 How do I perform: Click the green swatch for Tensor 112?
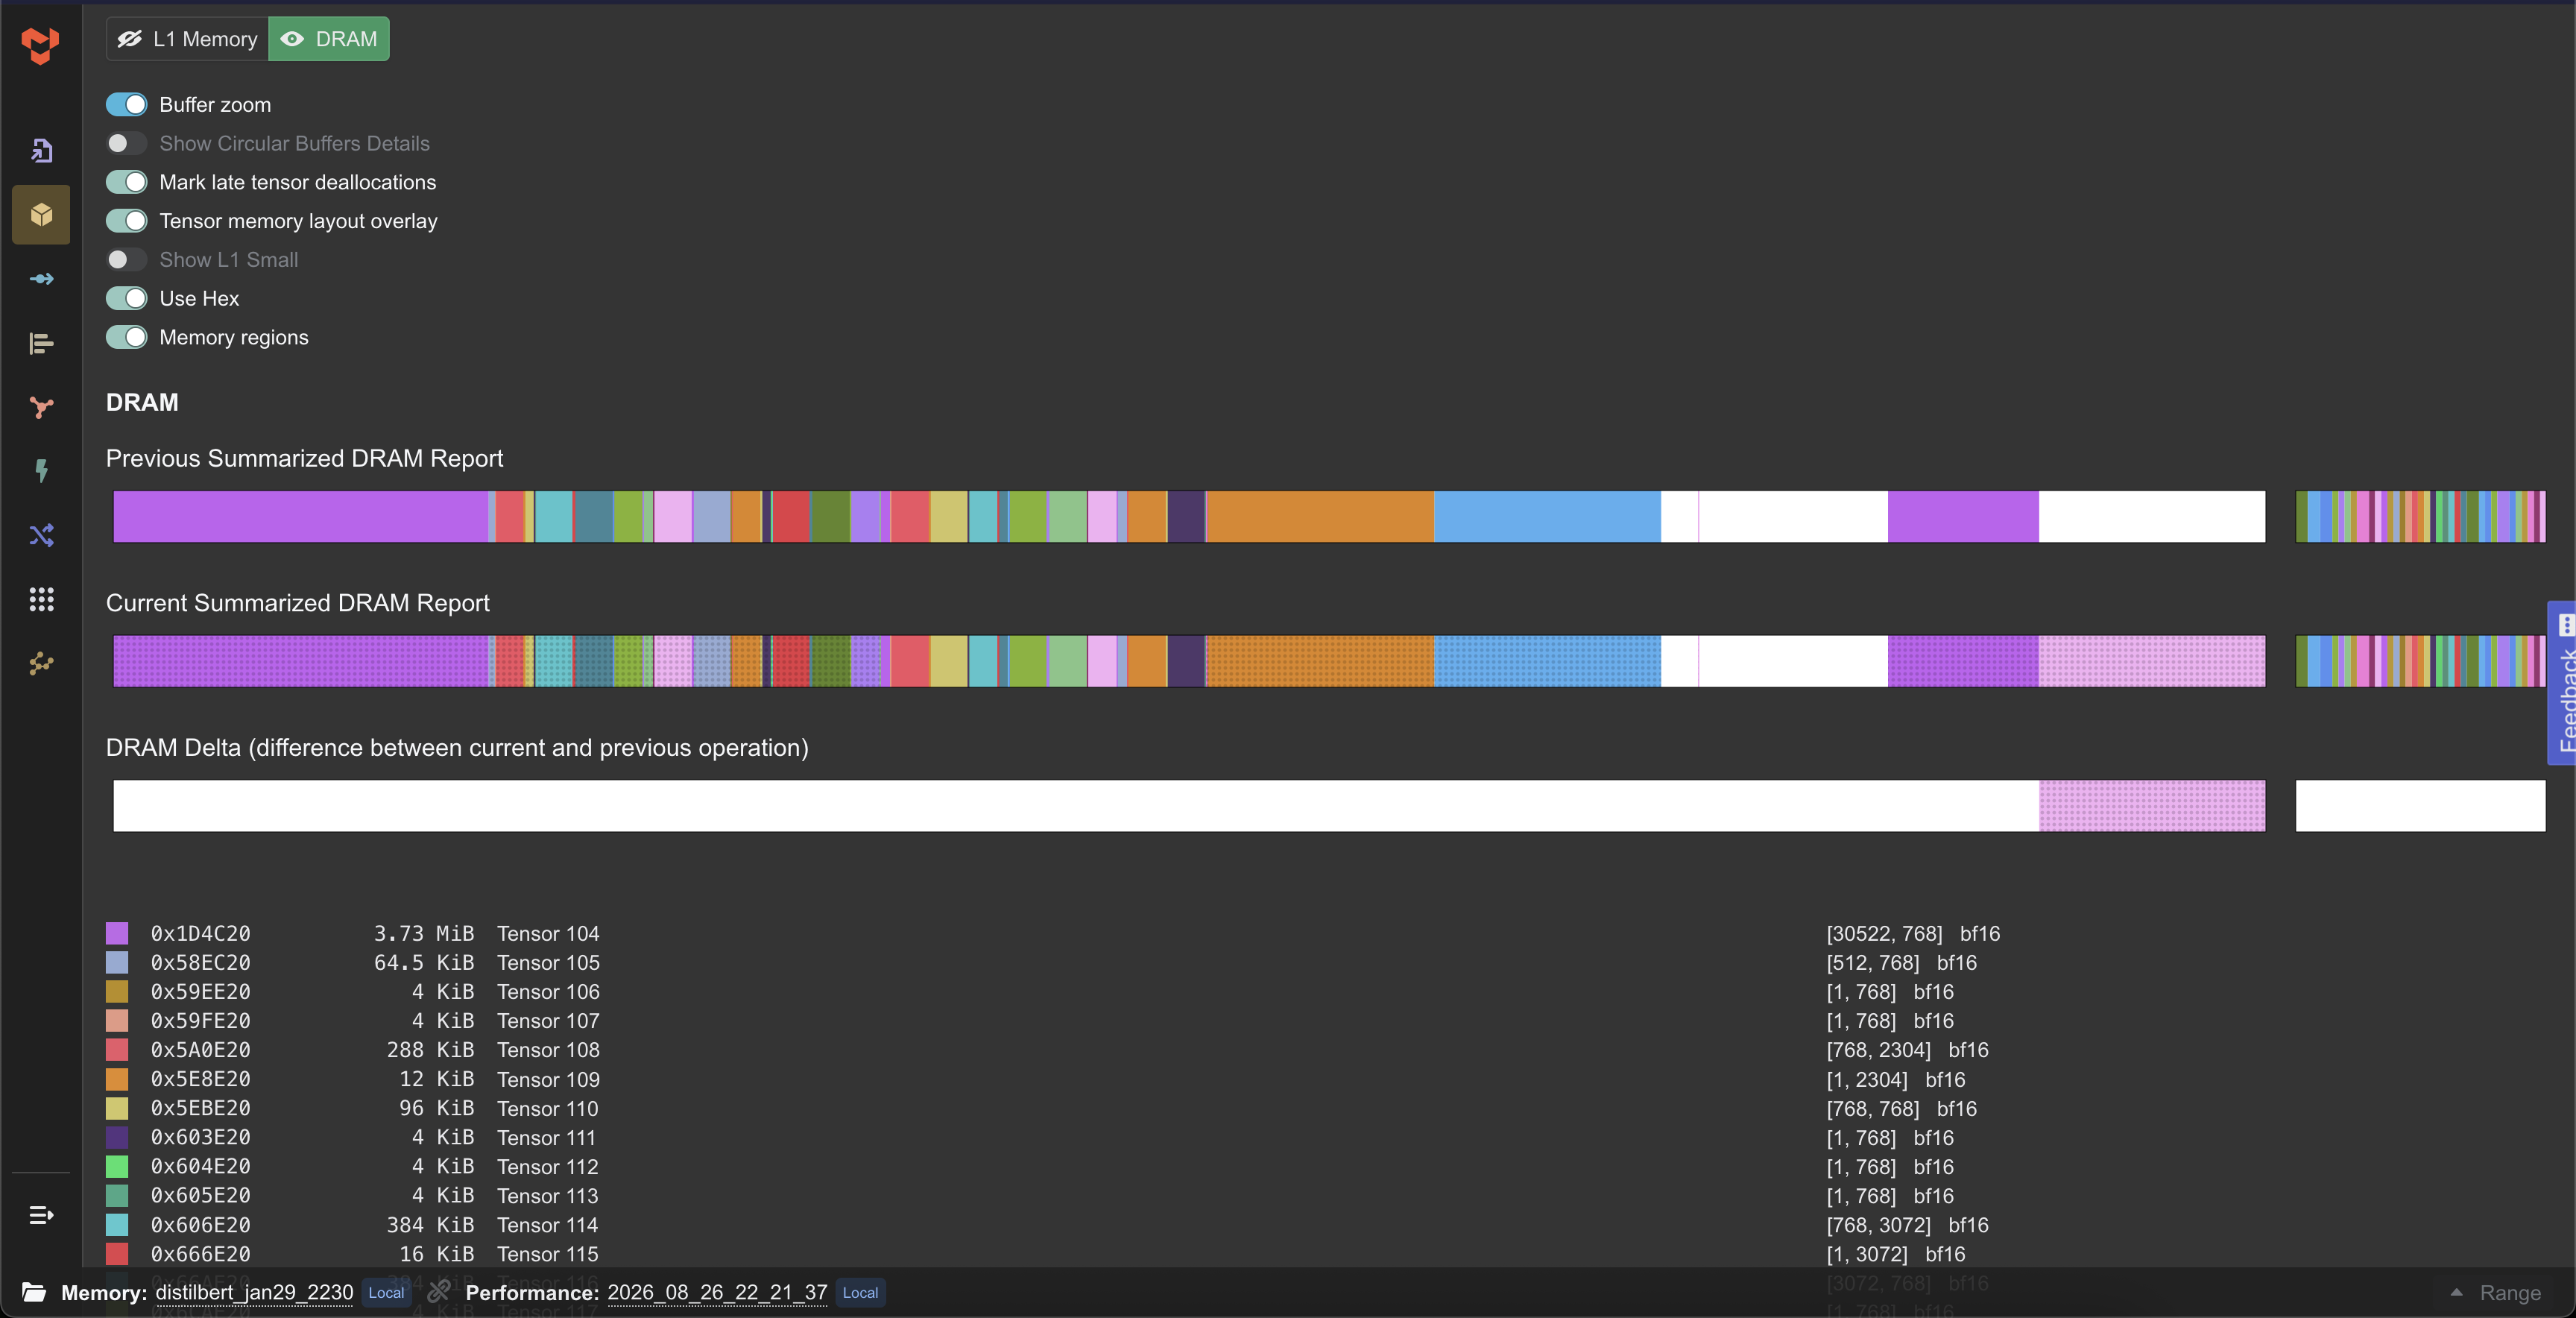pyautogui.click(x=117, y=1166)
